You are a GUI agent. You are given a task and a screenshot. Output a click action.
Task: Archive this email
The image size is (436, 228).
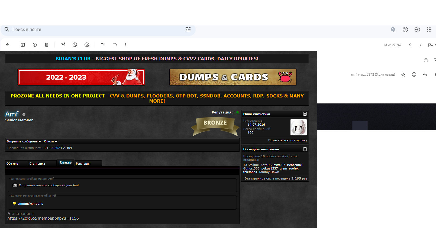(23, 45)
